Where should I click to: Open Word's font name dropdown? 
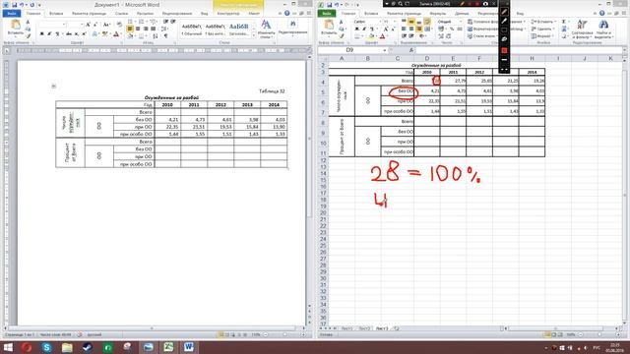[x=63, y=25]
